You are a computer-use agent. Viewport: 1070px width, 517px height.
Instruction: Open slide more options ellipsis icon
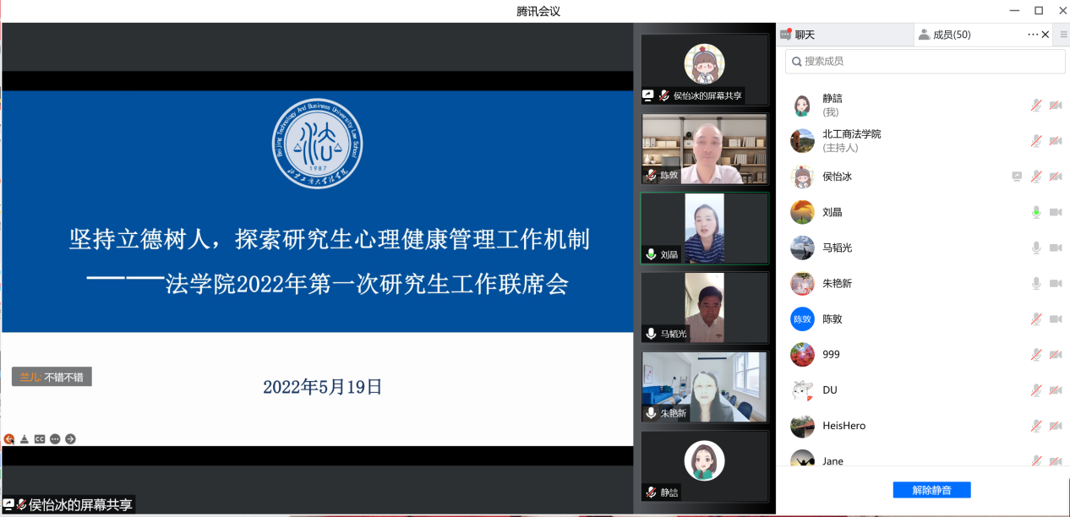[x=55, y=438]
